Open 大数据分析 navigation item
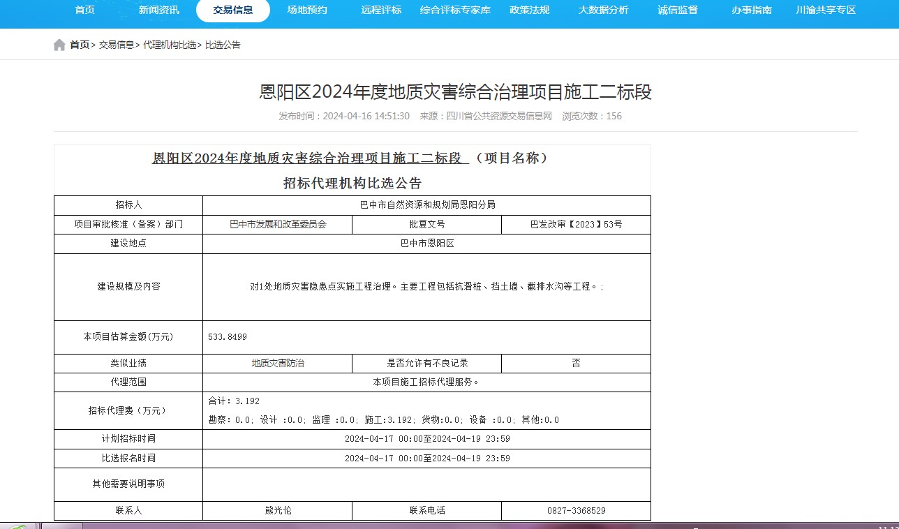The image size is (899, 529). coord(603,10)
